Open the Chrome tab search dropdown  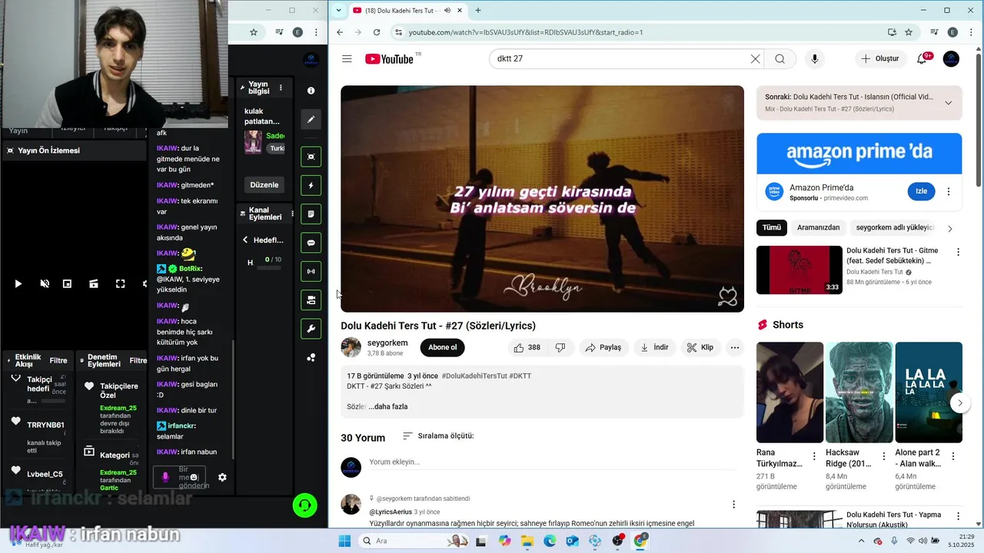tap(338, 10)
